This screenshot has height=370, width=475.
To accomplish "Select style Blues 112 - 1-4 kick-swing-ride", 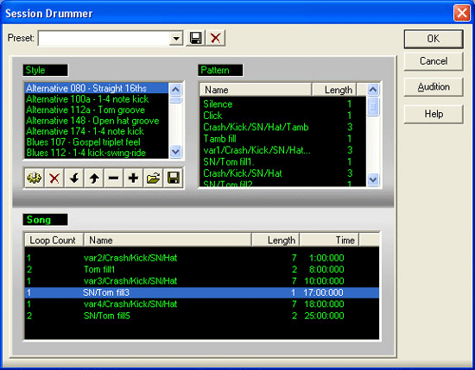I will [97, 153].
